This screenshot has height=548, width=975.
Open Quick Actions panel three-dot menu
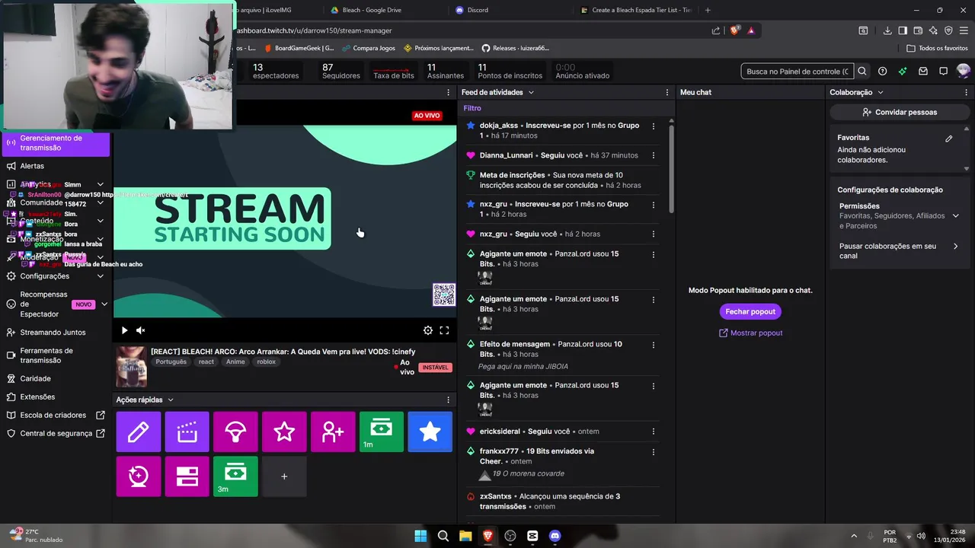pyautogui.click(x=448, y=400)
